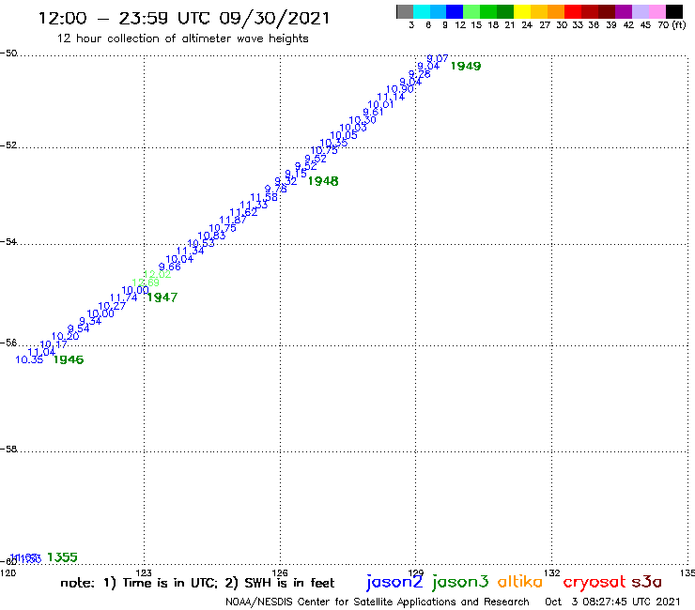Click the pink swatch in the color scale

click(x=656, y=11)
